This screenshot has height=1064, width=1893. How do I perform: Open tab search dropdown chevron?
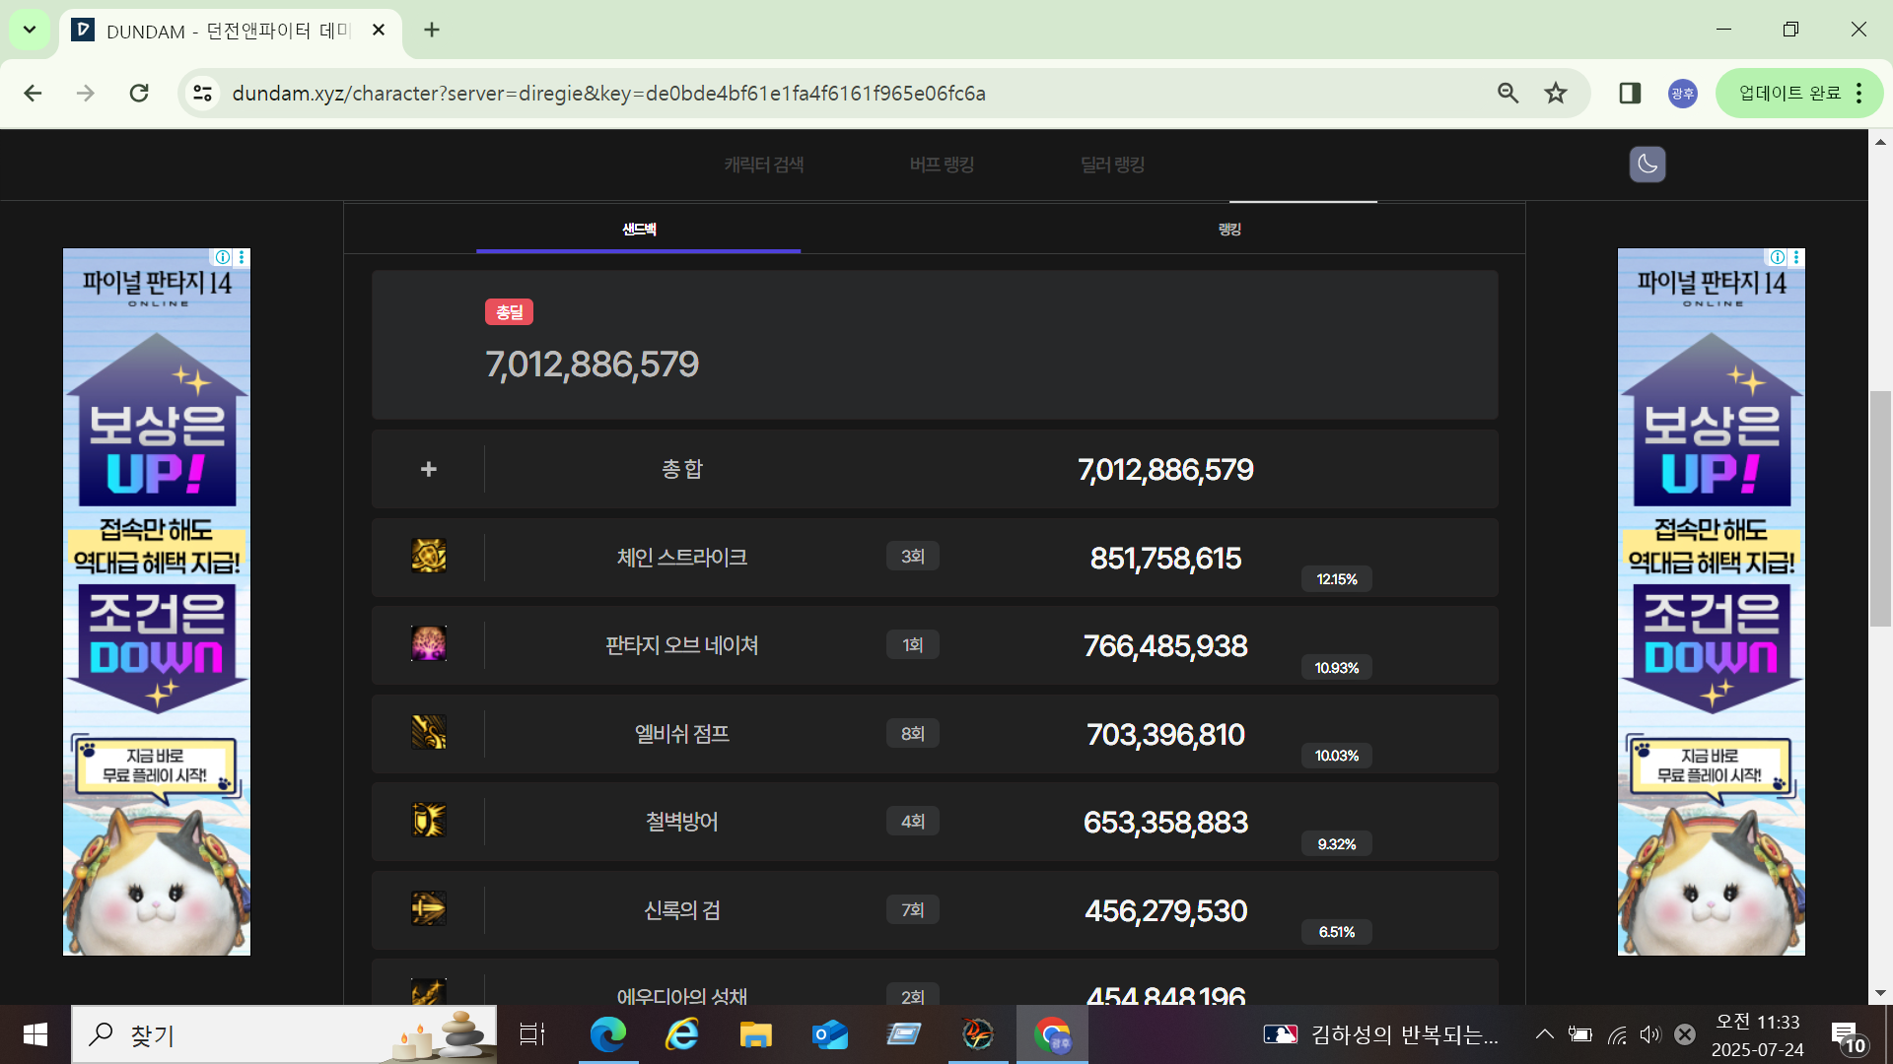coord(30,30)
